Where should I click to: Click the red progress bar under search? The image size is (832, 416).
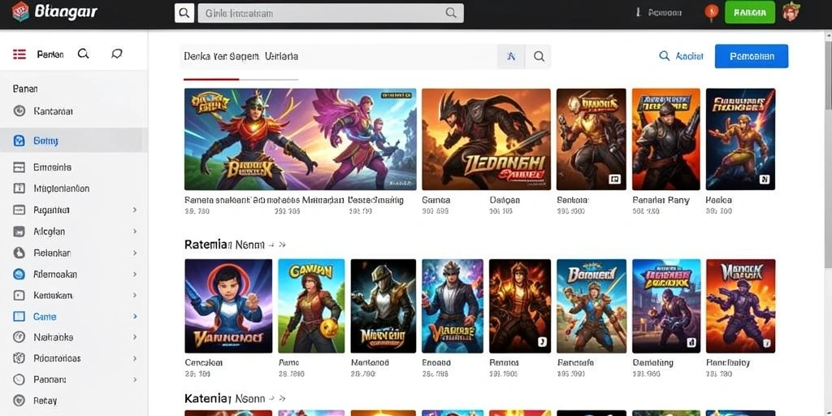[x=211, y=79]
